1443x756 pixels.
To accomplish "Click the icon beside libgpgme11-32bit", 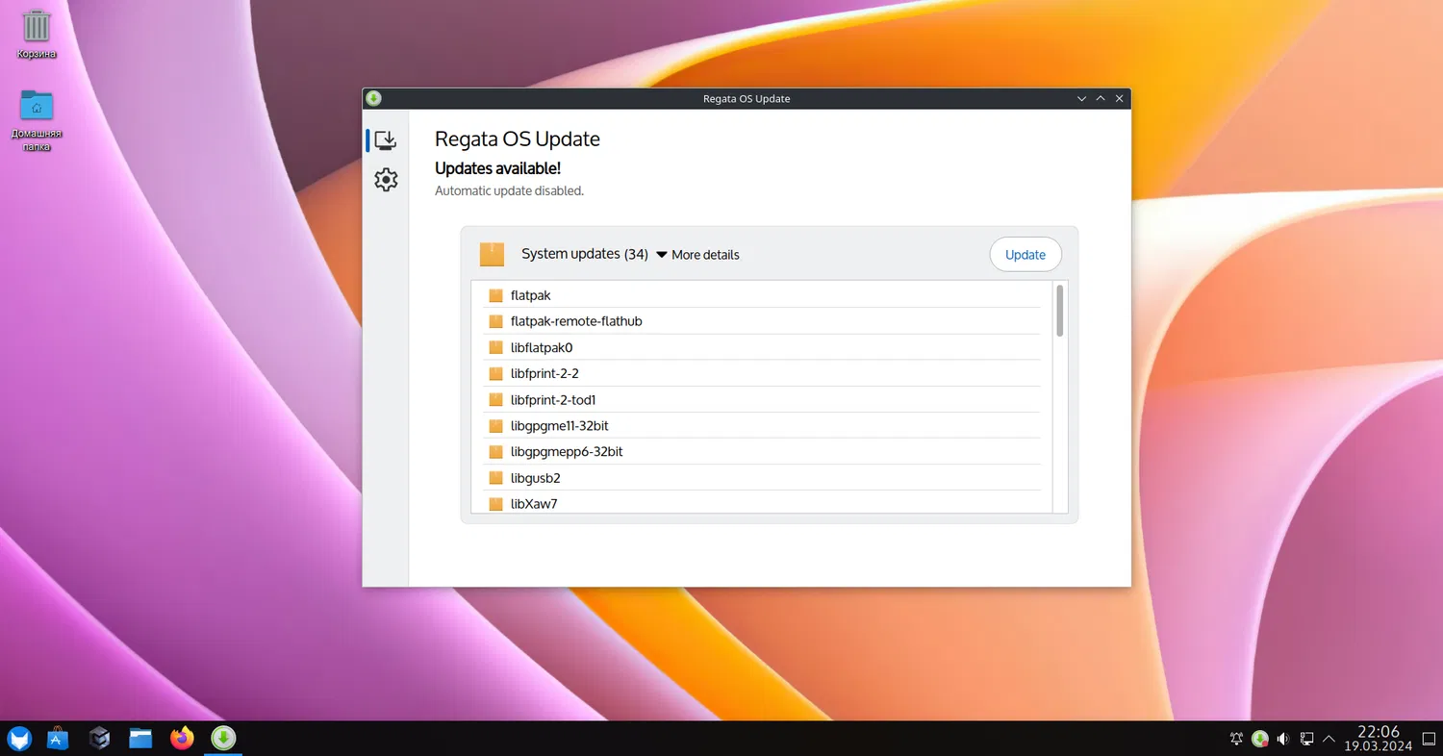I will (496, 425).
